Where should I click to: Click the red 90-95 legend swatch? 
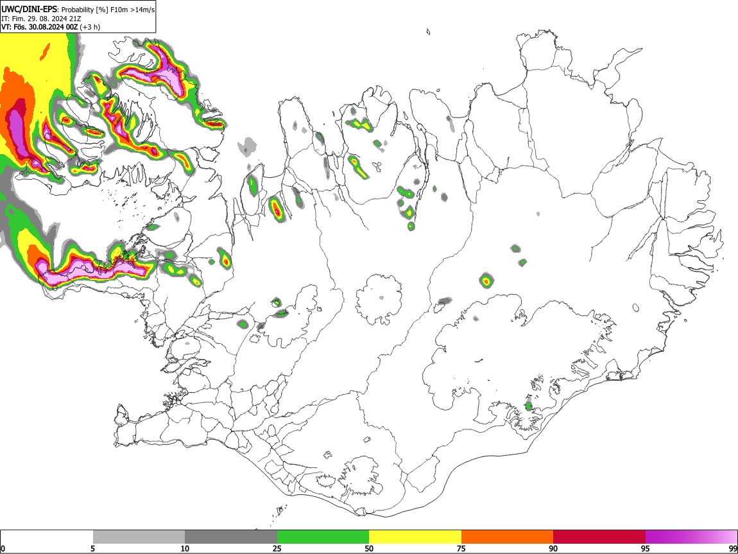click(599, 537)
